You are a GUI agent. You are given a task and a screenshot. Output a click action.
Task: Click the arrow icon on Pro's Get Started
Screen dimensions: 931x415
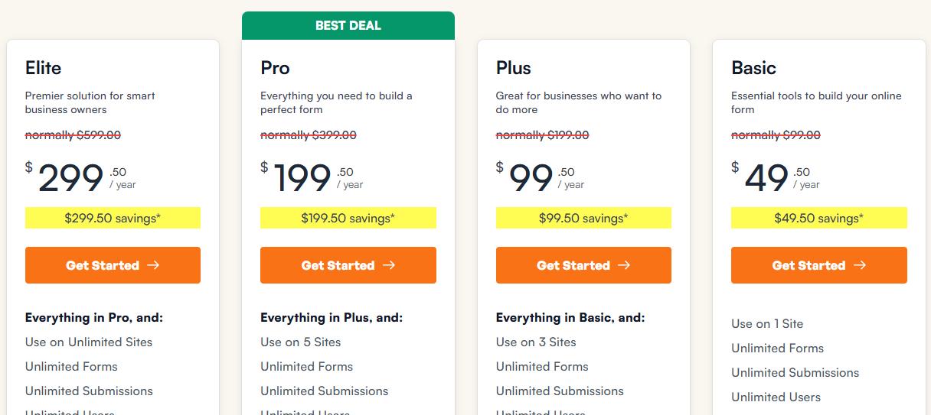[x=389, y=265]
